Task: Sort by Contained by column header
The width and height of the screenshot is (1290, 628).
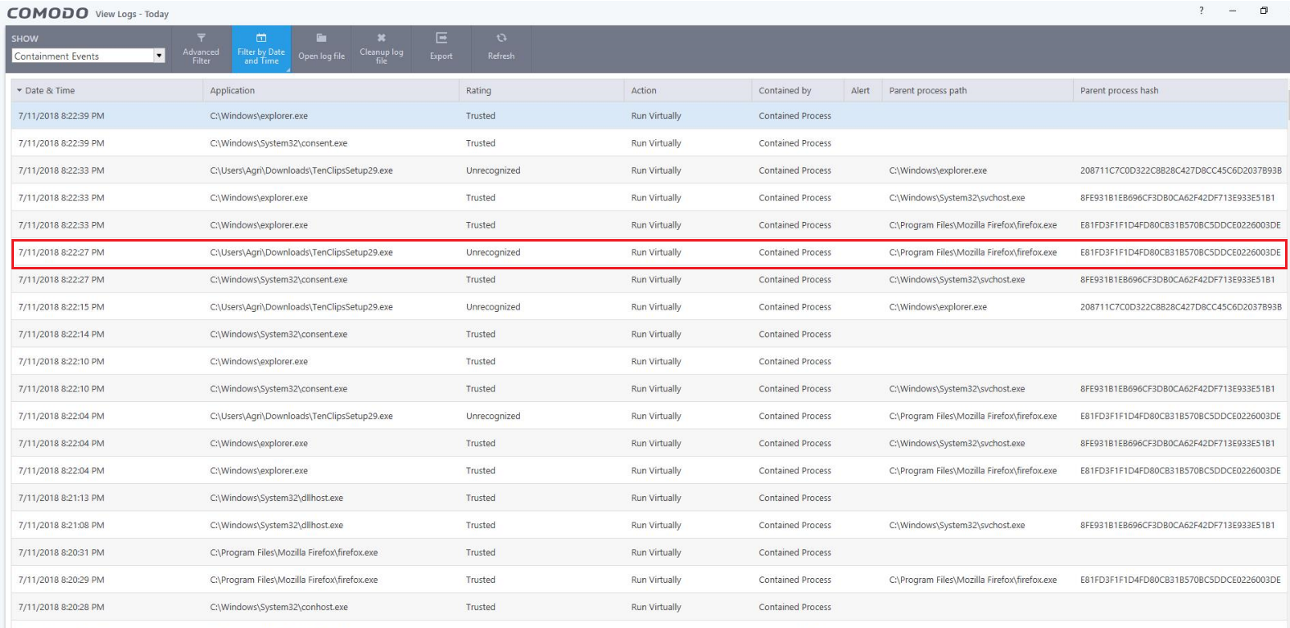Action: pos(798,91)
